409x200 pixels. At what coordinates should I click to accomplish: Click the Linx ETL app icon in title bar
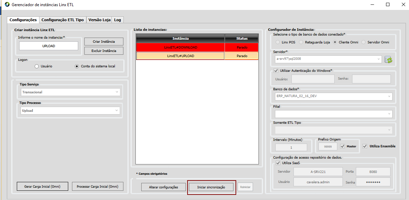(x=7, y=5)
